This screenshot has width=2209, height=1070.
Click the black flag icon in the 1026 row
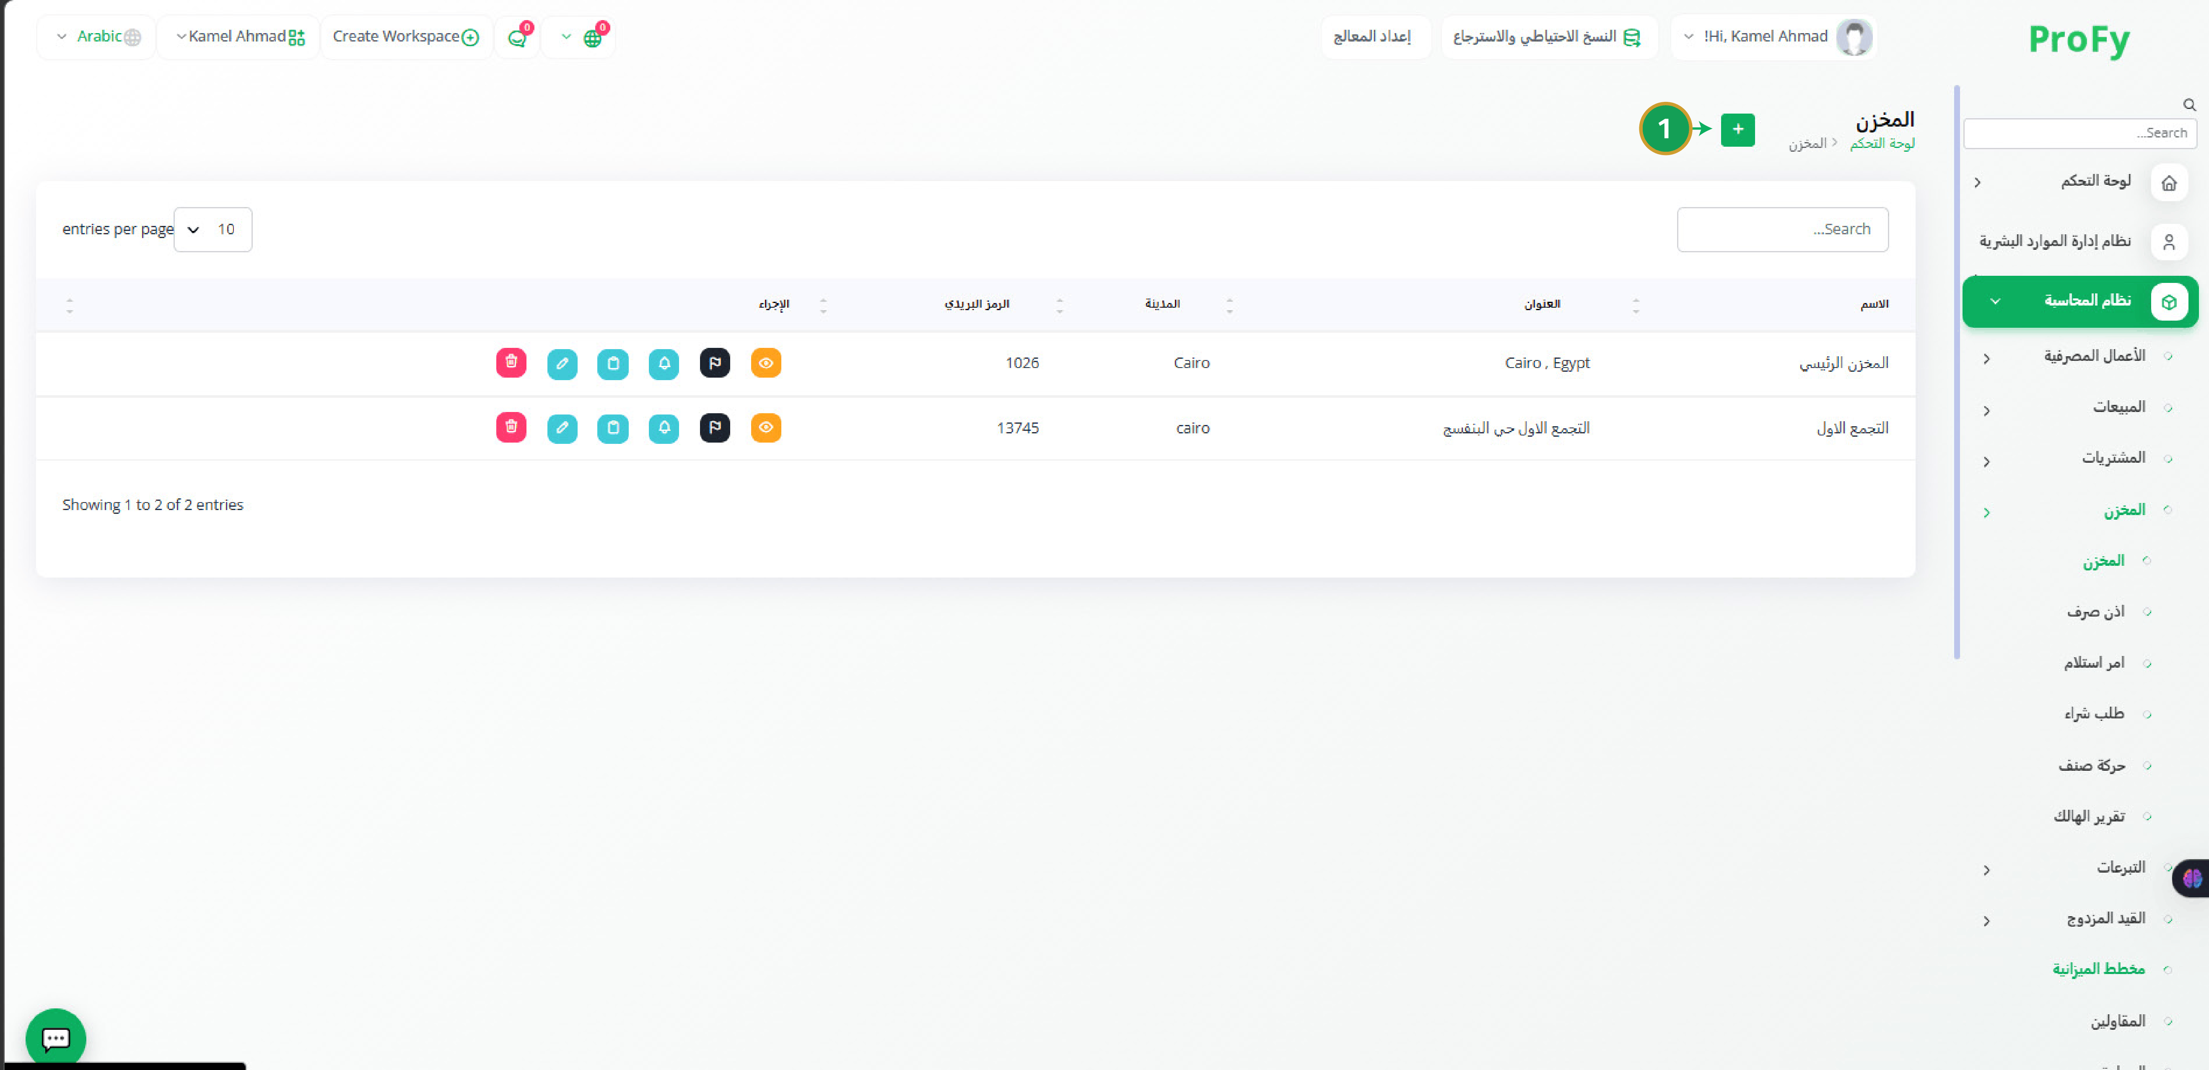point(714,363)
